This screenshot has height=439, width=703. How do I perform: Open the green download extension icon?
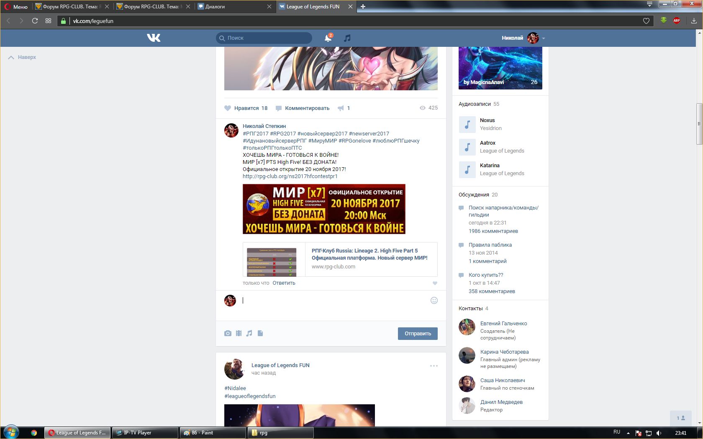[664, 20]
